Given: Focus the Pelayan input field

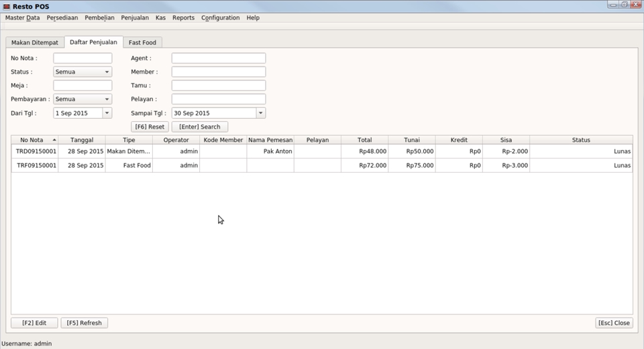Looking at the screenshot, I should coord(219,99).
